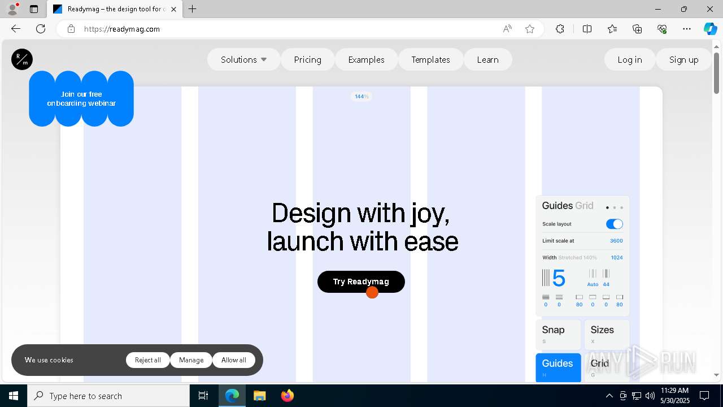Open Windows Start menu
The image size is (723, 407).
pos(14,396)
